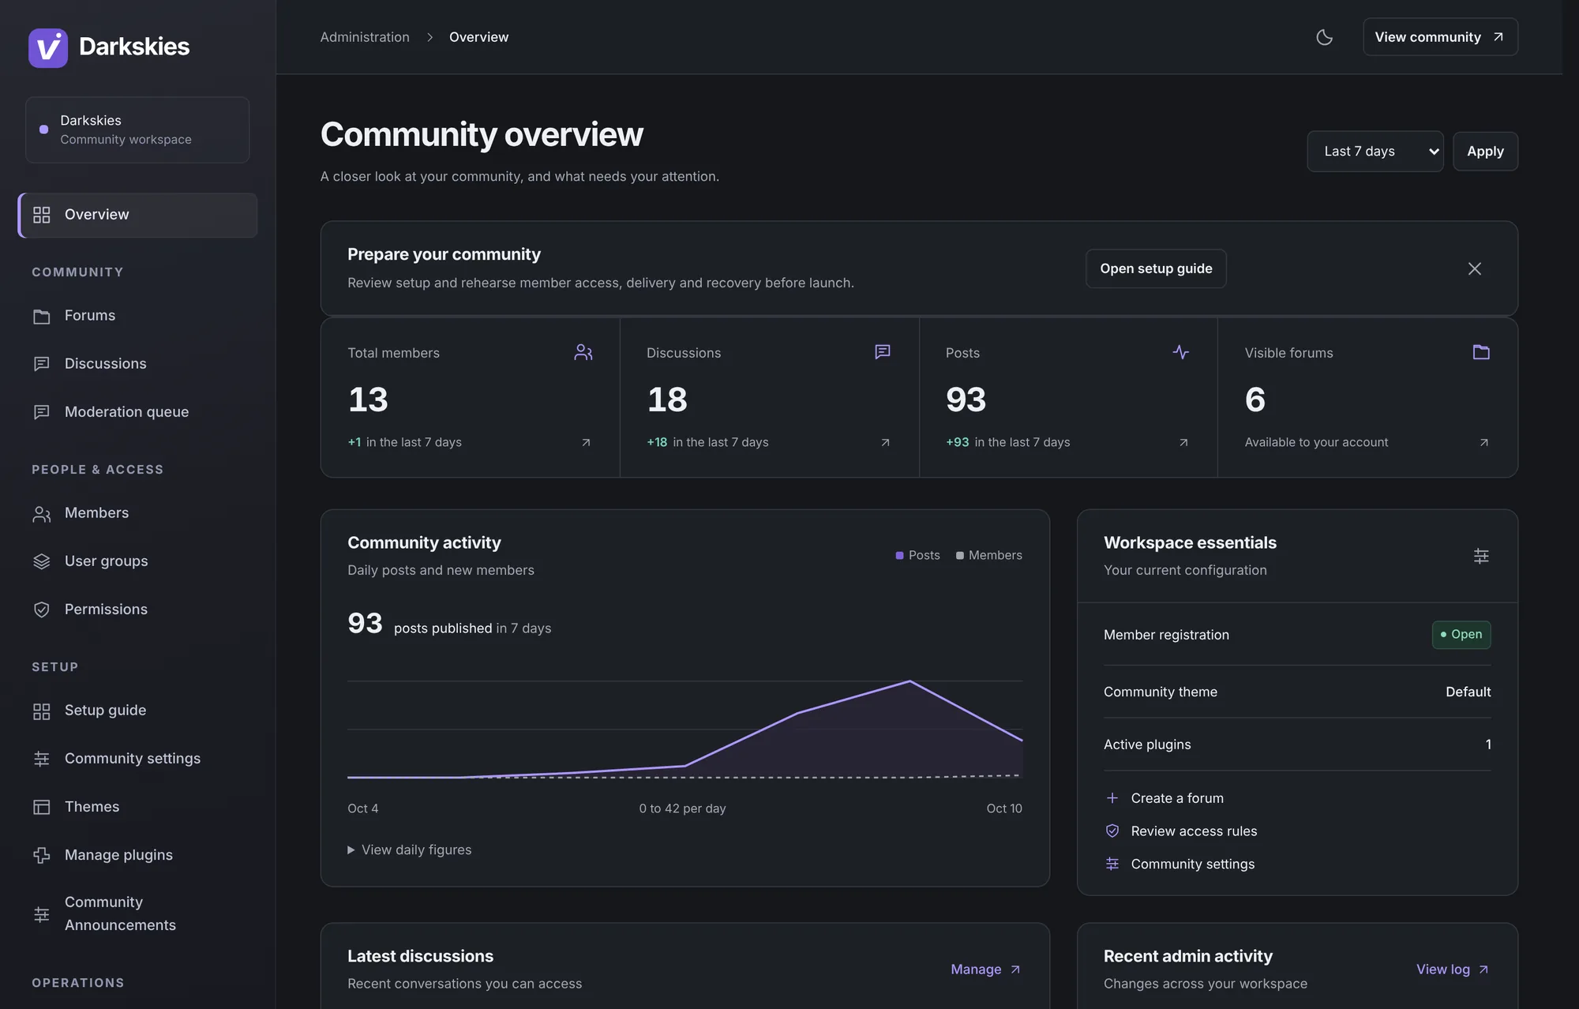Image resolution: width=1579 pixels, height=1009 pixels.
Task: Click the Open registration status badge
Action: click(x=1461, y=635)
